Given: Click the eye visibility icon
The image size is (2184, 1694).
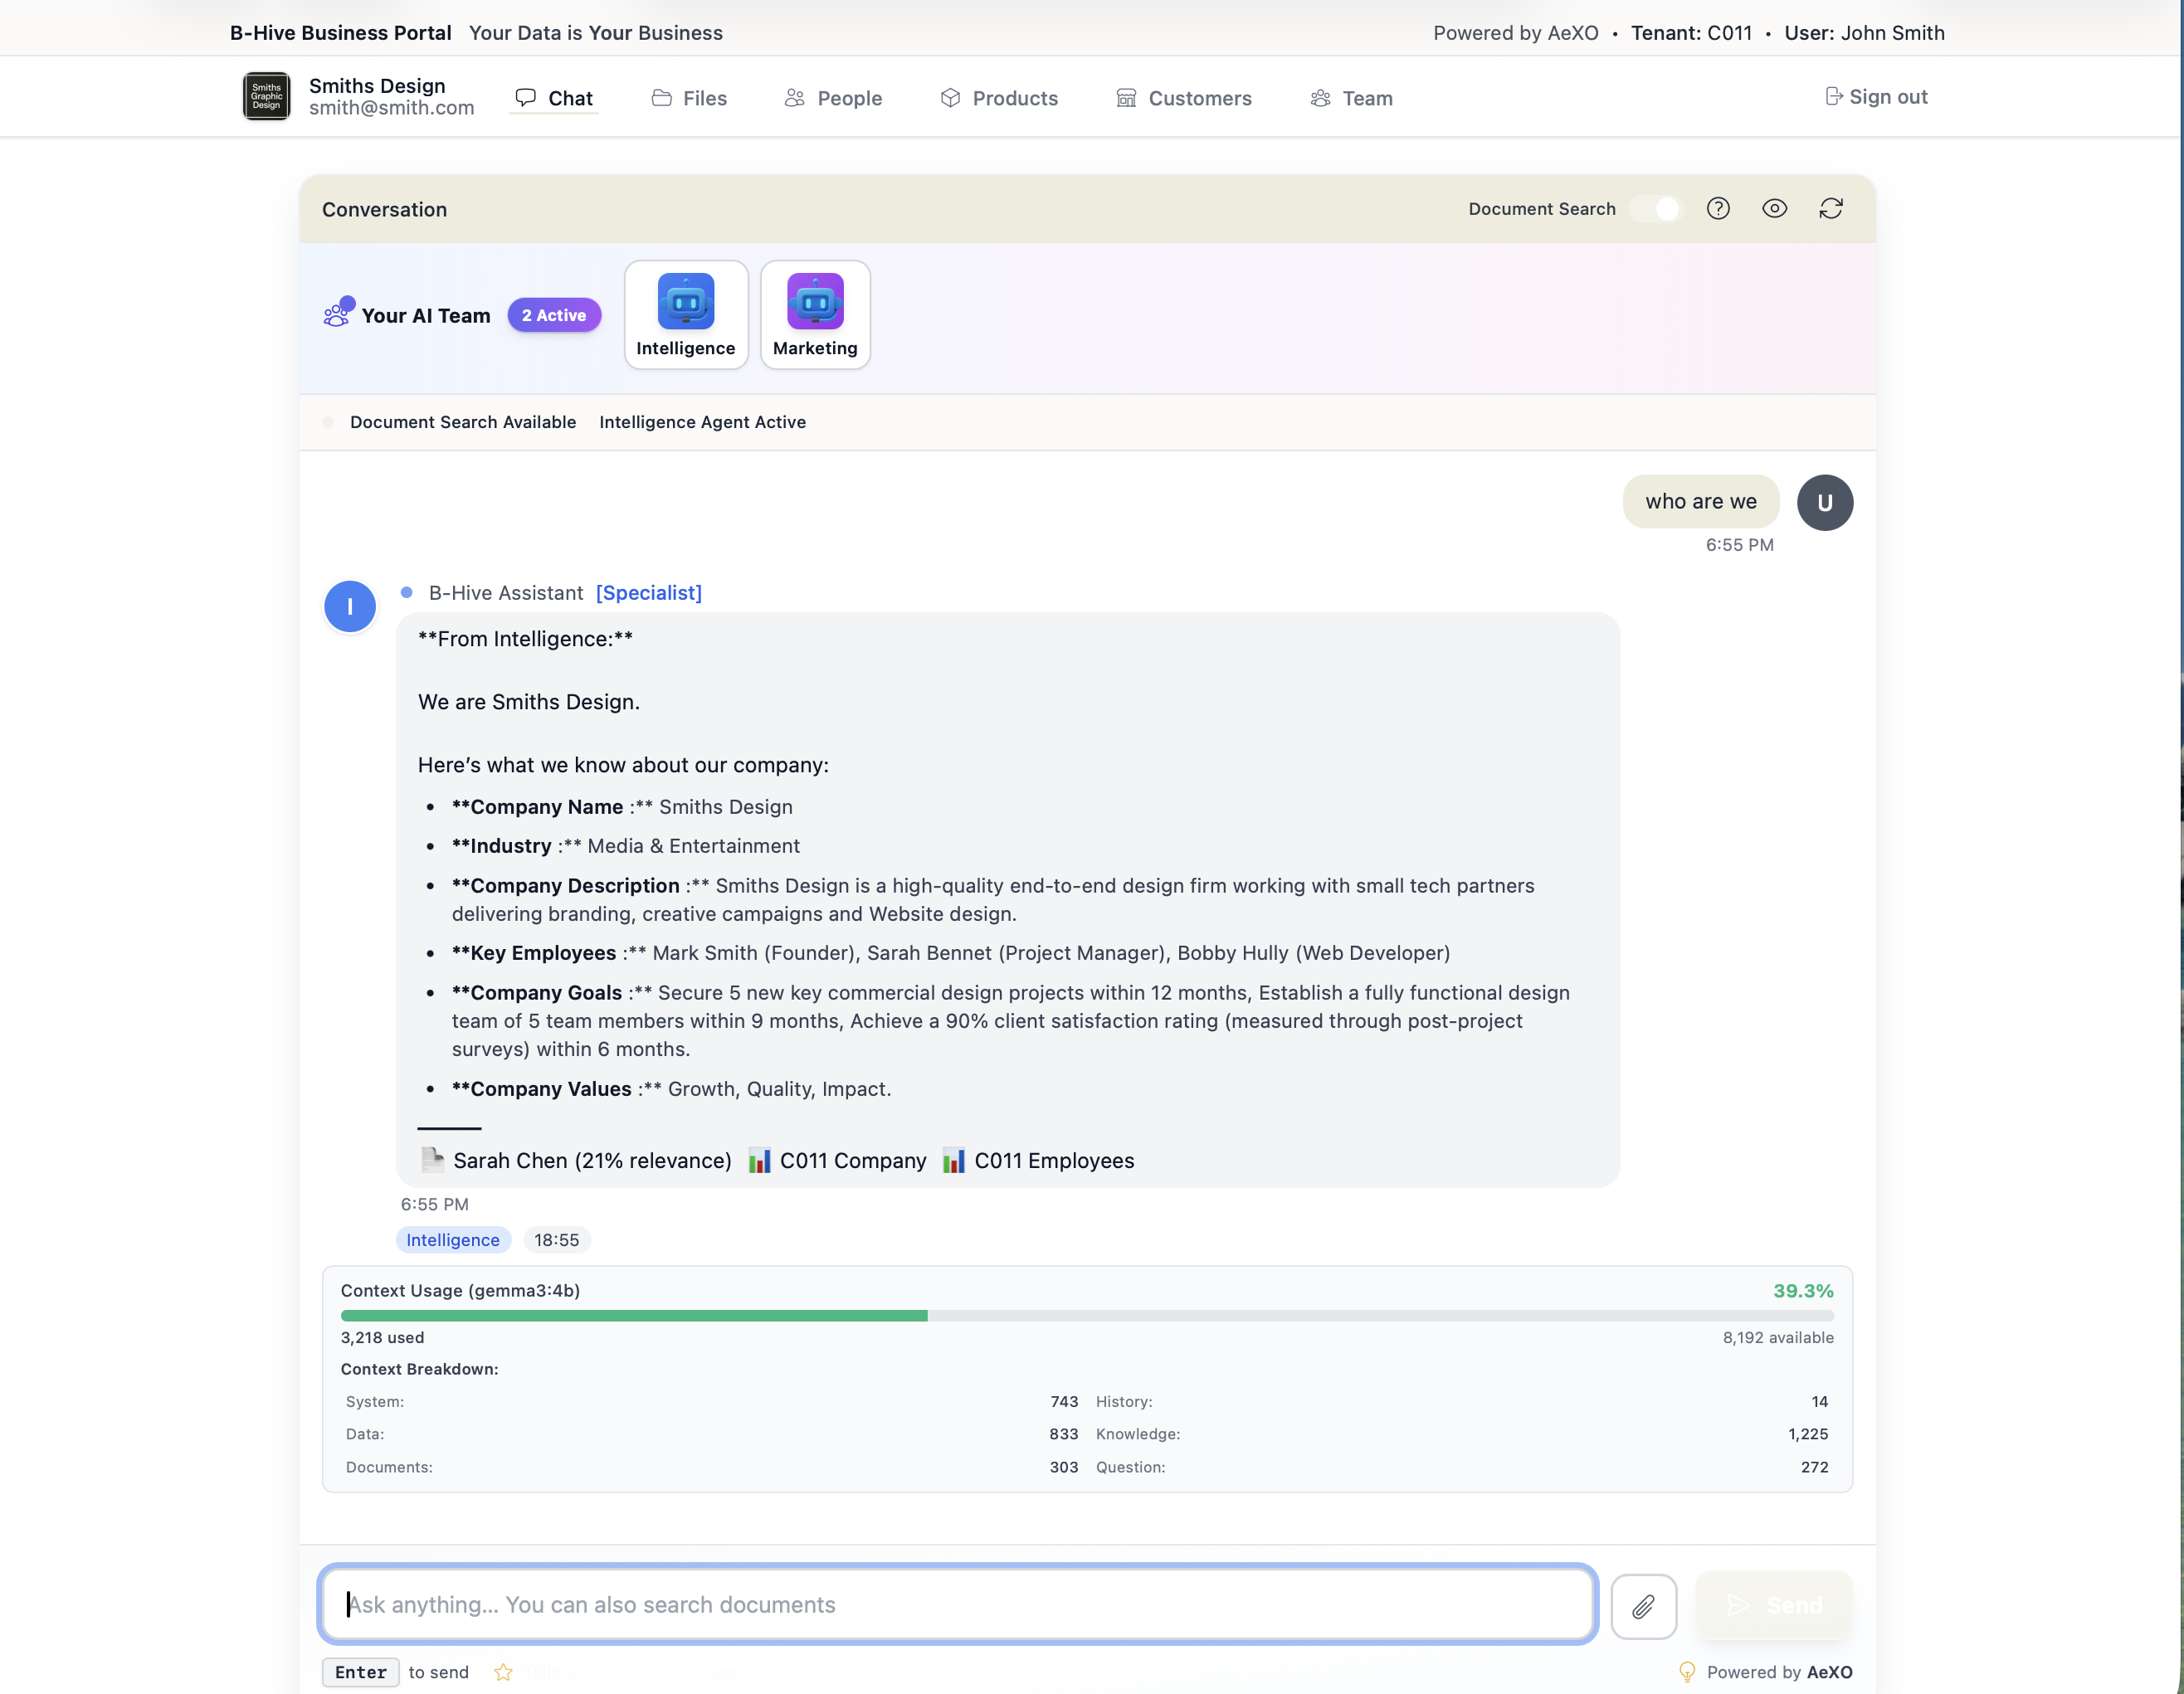Looking at the screenshot, I should click(x=1774, y=208).
